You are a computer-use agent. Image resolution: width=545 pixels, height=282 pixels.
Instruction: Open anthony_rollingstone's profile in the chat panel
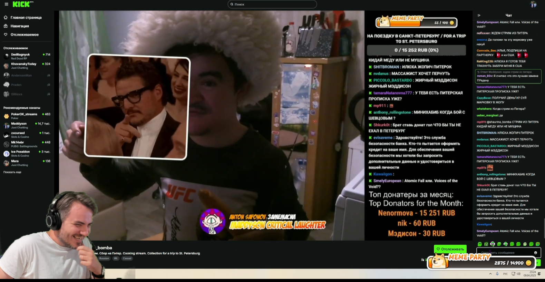tap(491, 174)
